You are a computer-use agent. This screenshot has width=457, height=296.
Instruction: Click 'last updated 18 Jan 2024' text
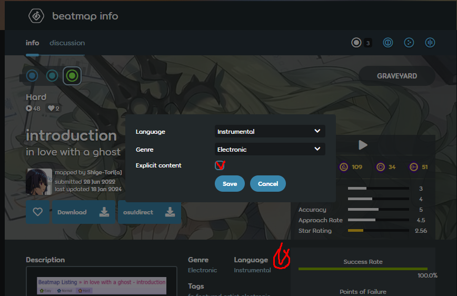[88, 189]
